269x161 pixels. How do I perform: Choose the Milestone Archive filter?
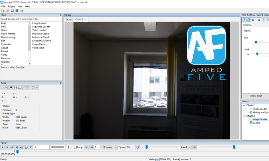(x=42, y=41)
